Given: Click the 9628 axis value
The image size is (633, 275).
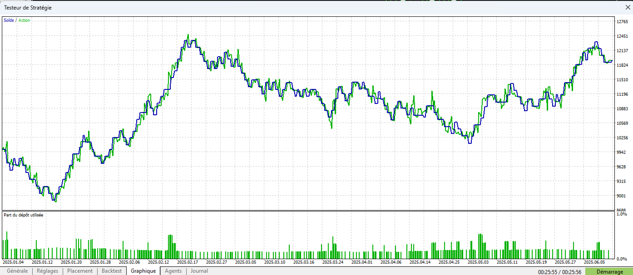Looking at the screenshot, I should point(621,167).
